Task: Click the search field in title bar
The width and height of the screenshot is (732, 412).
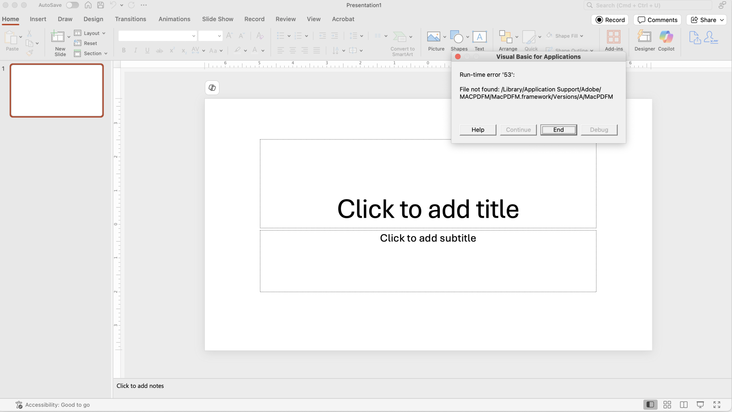Action: point(648,5)
